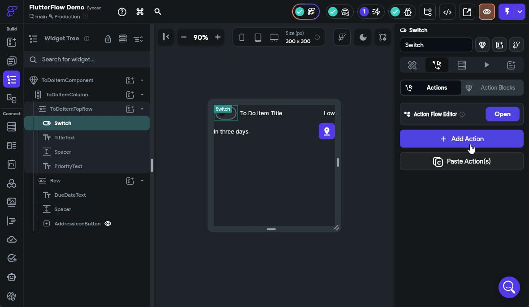Toggle dark mode moon icon
The image size is (529, 307).
coord(363,37)
